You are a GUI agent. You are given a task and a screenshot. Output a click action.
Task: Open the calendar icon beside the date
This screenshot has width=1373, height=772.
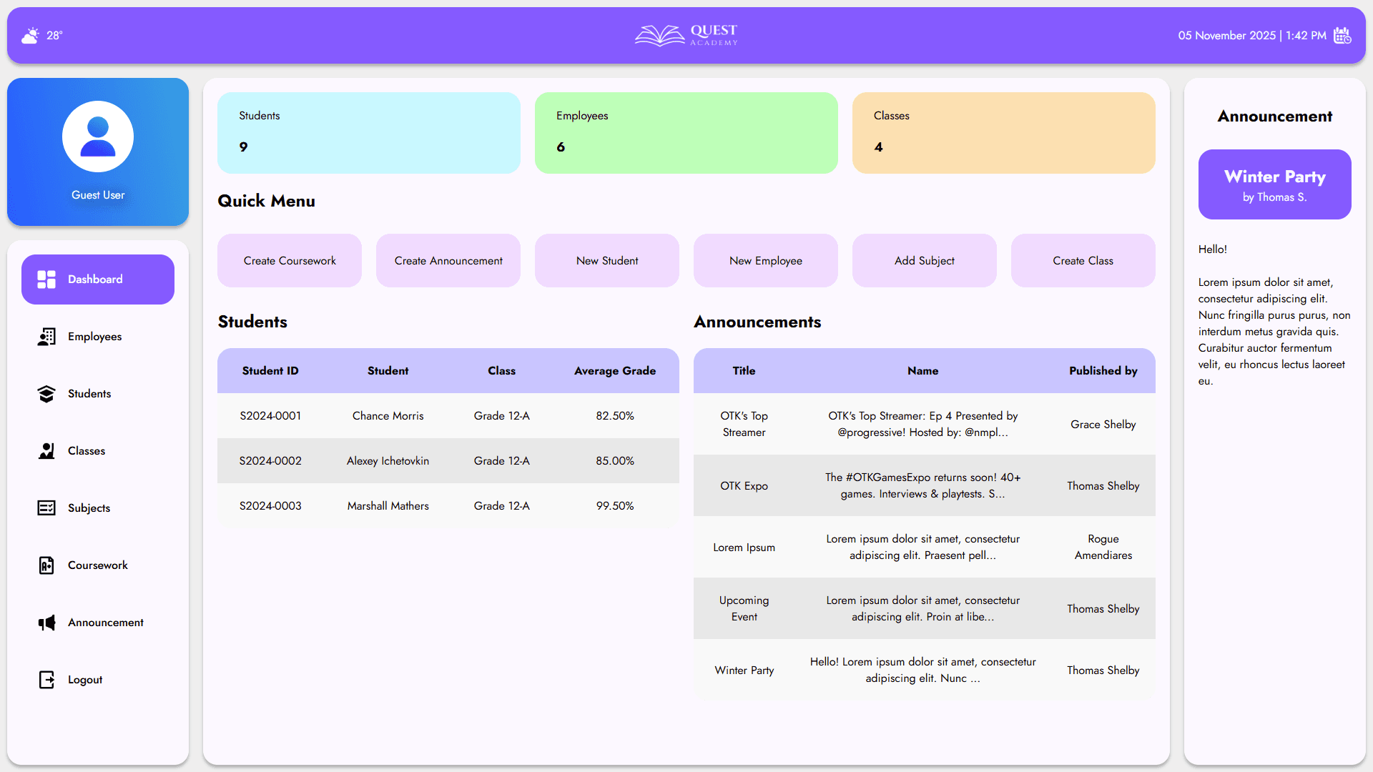pyautogui.click(x=1342, y=36)
